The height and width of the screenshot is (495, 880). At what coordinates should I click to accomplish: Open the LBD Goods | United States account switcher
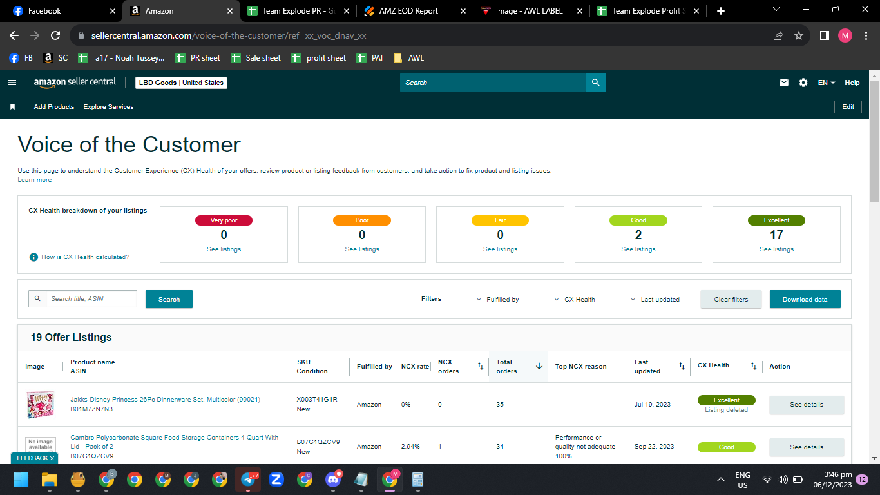[x=182, y=82]
